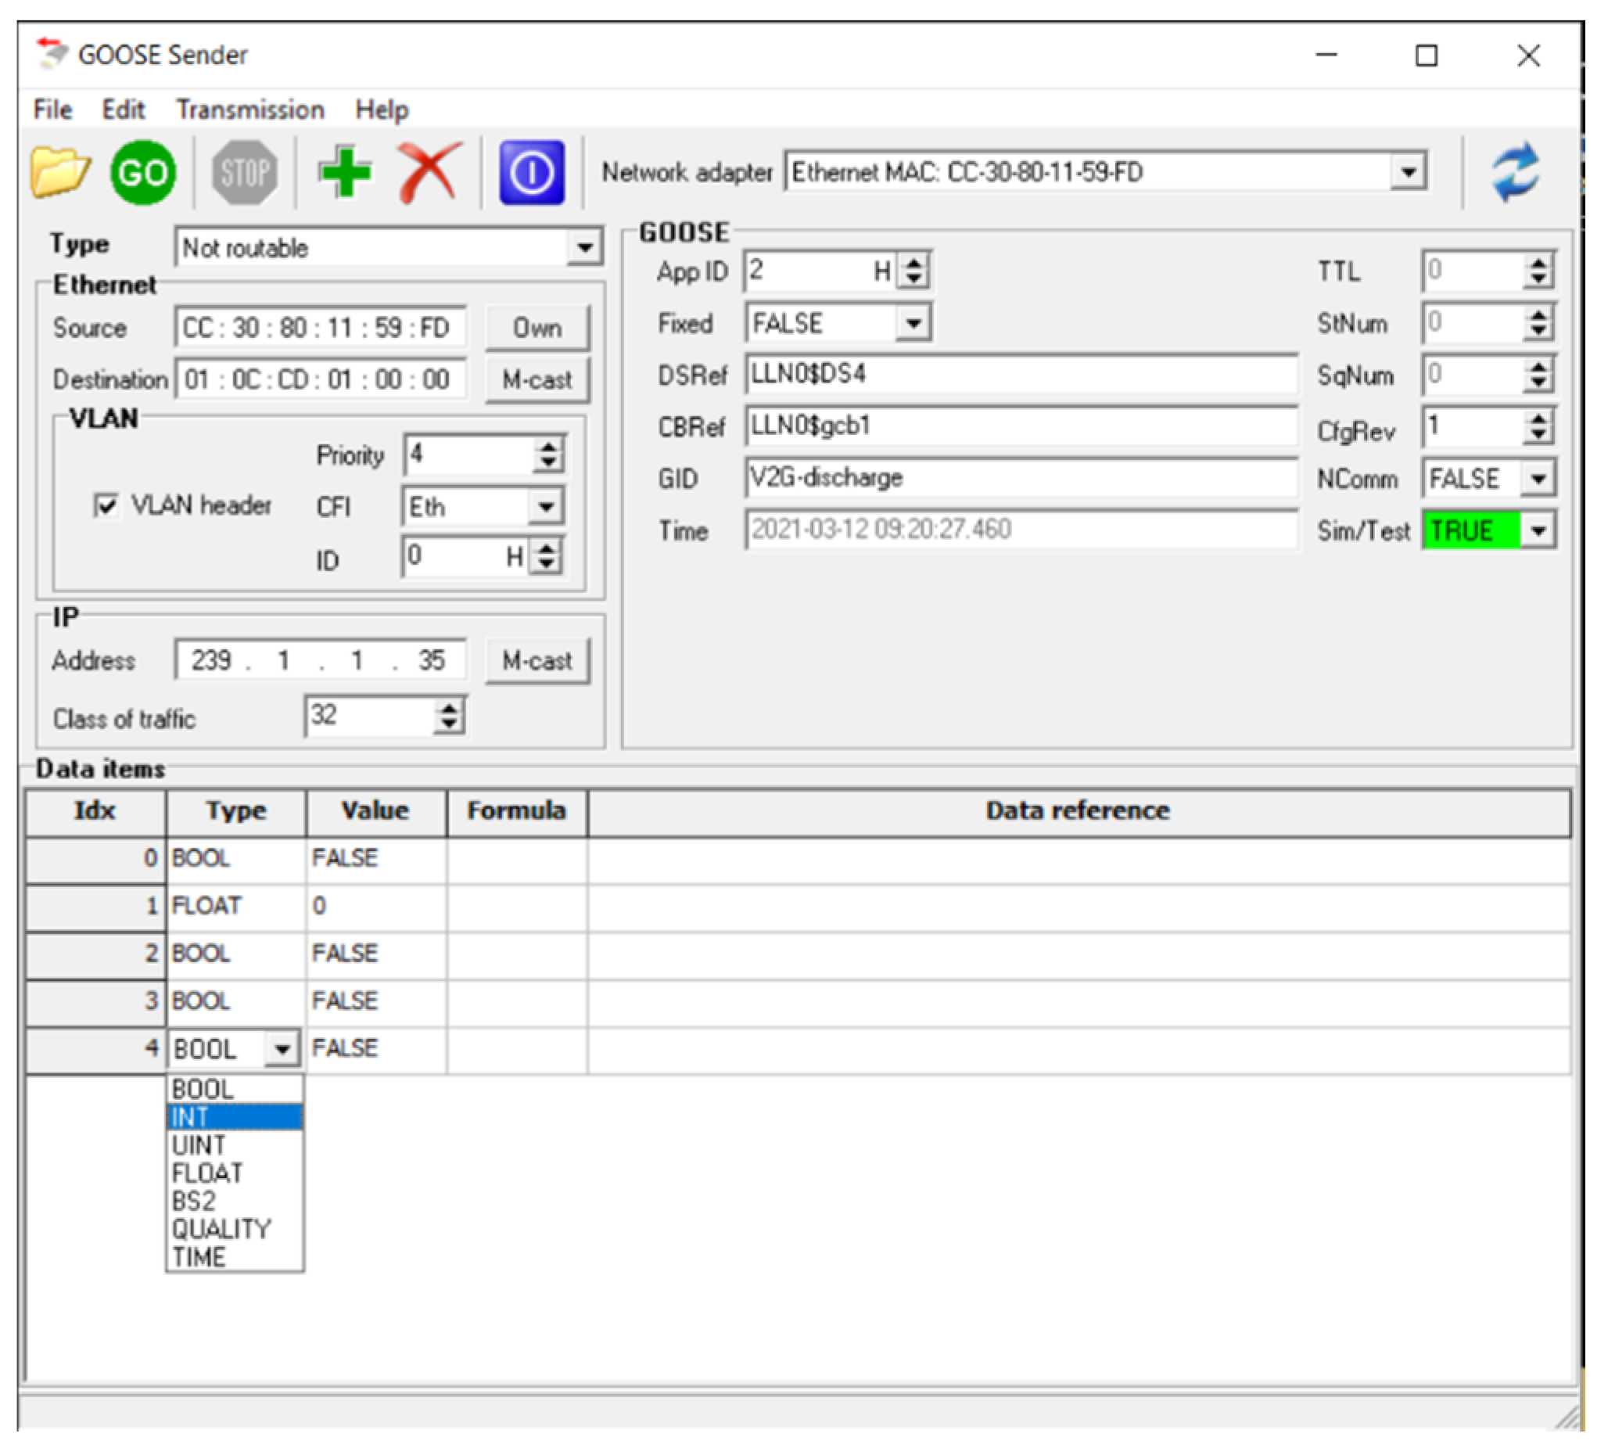The width and height of the screenshot is (1608, 1455).
Task: Select INT from the type list
Action: pos(233,1117)
